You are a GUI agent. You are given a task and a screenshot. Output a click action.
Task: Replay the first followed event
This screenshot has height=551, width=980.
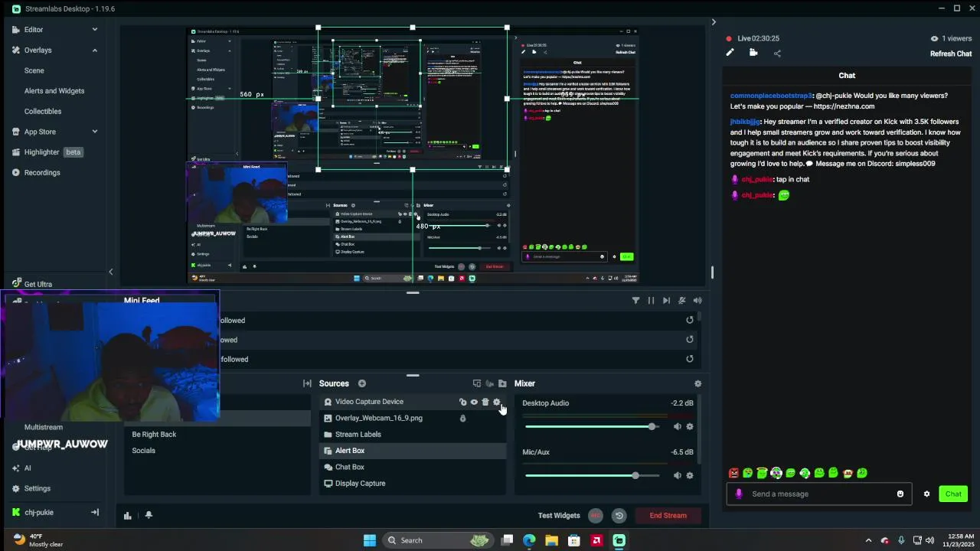click(689, 321)
